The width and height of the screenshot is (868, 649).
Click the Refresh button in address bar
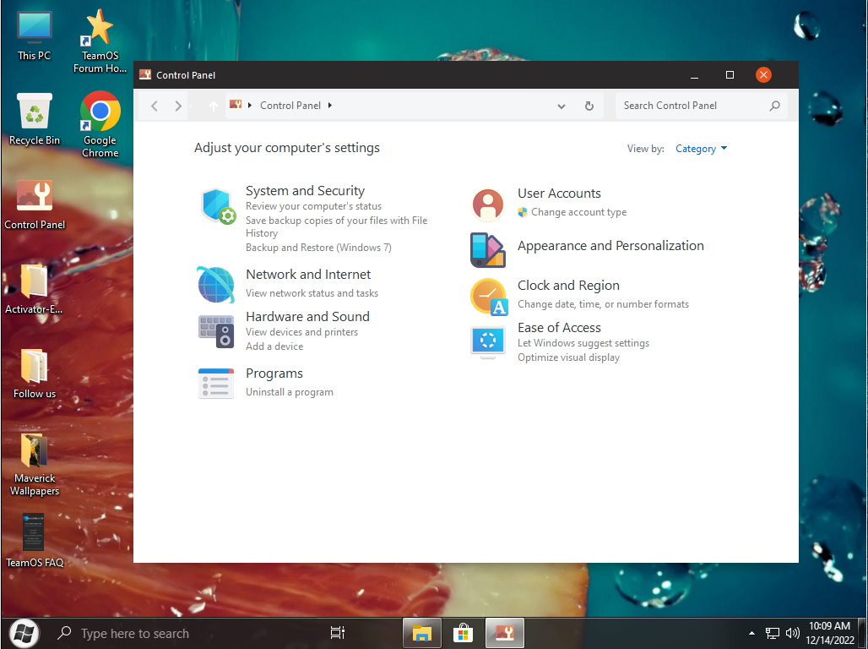(x=589, y=106)
